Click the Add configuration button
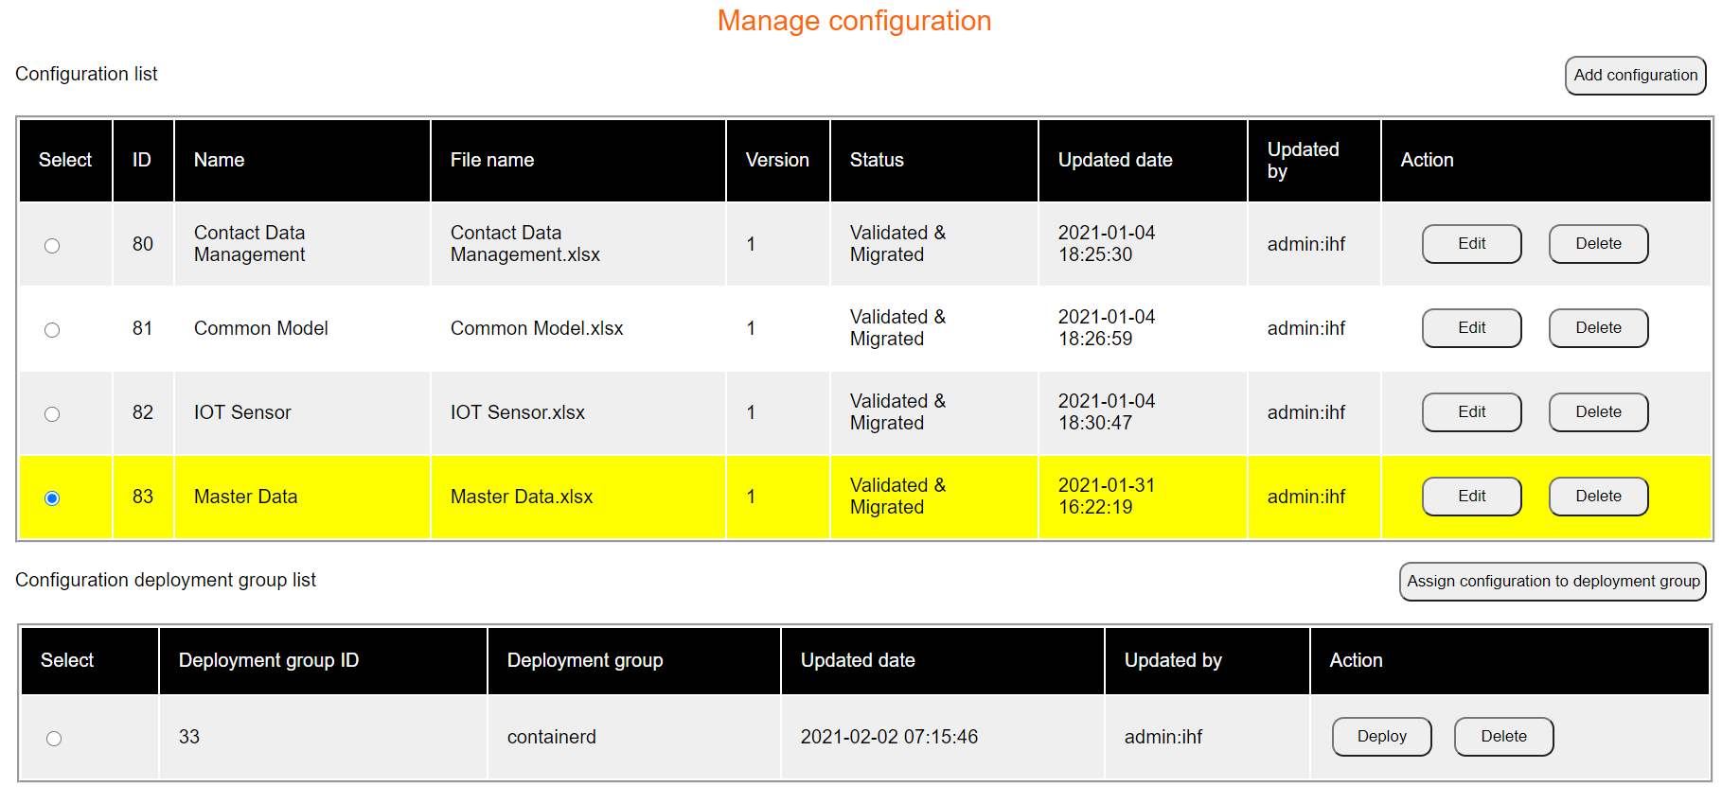The height and width of the screenshot is (803, 1722). pos(1635,76)
